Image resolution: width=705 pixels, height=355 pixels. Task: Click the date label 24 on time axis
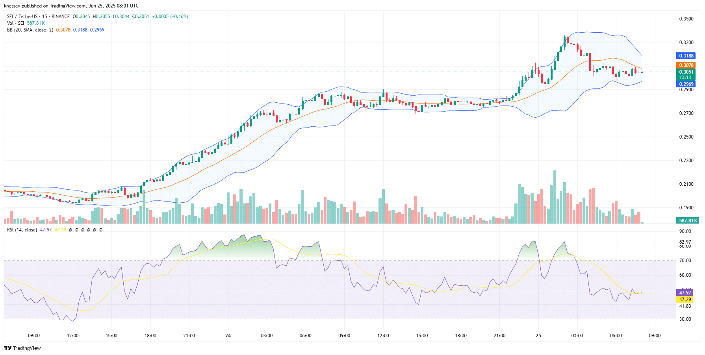tap(228, 336)
